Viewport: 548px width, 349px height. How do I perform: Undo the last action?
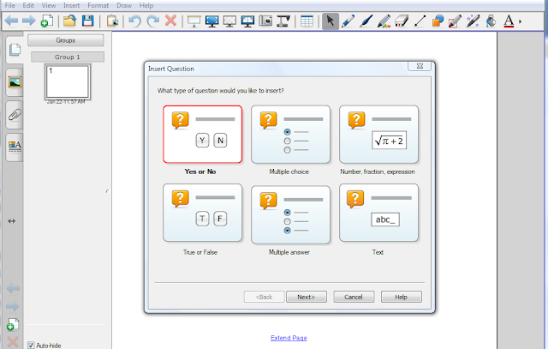pyautogui.click(x=135, y=21)
